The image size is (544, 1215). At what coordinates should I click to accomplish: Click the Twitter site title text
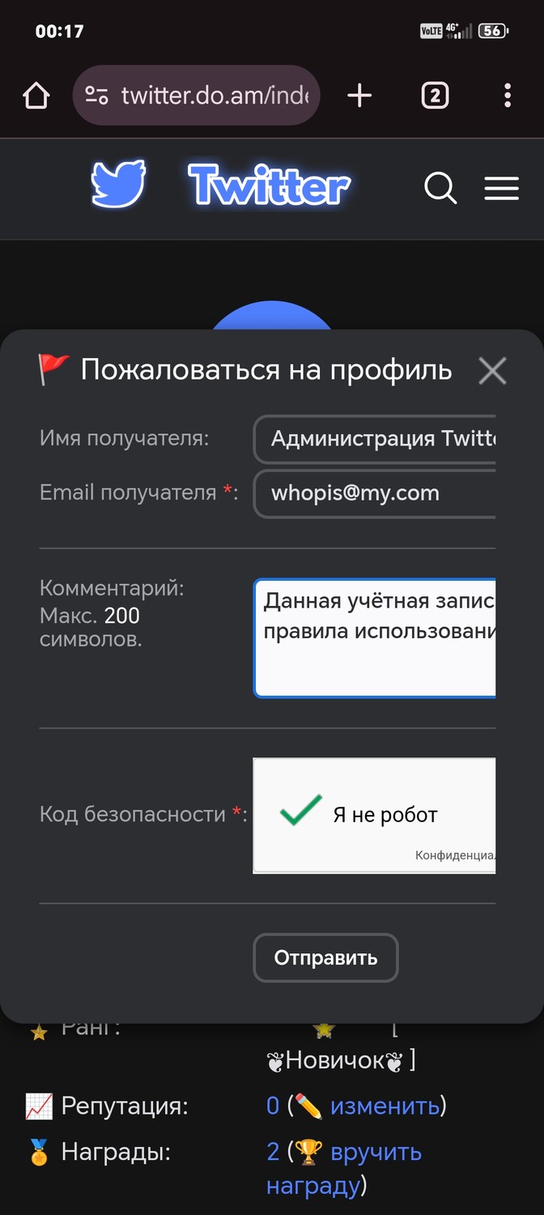pyautogui.click(x=270, y=185)
